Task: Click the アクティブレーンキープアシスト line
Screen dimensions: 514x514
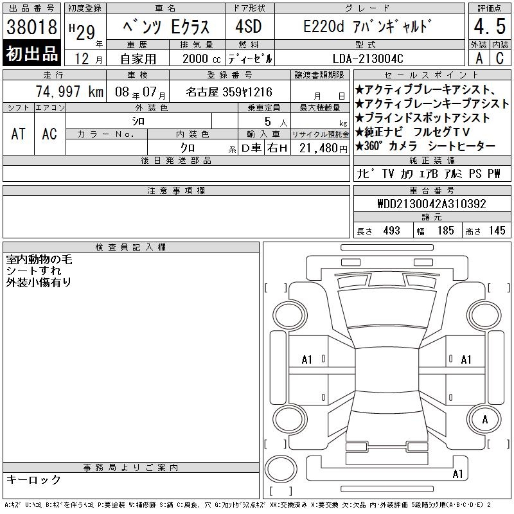Action: (x=432, y=104)
